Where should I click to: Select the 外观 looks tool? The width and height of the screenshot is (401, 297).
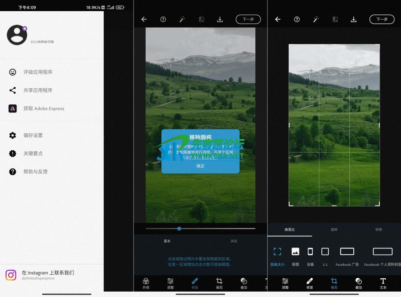pyautogui.click(x=146, y=283)
